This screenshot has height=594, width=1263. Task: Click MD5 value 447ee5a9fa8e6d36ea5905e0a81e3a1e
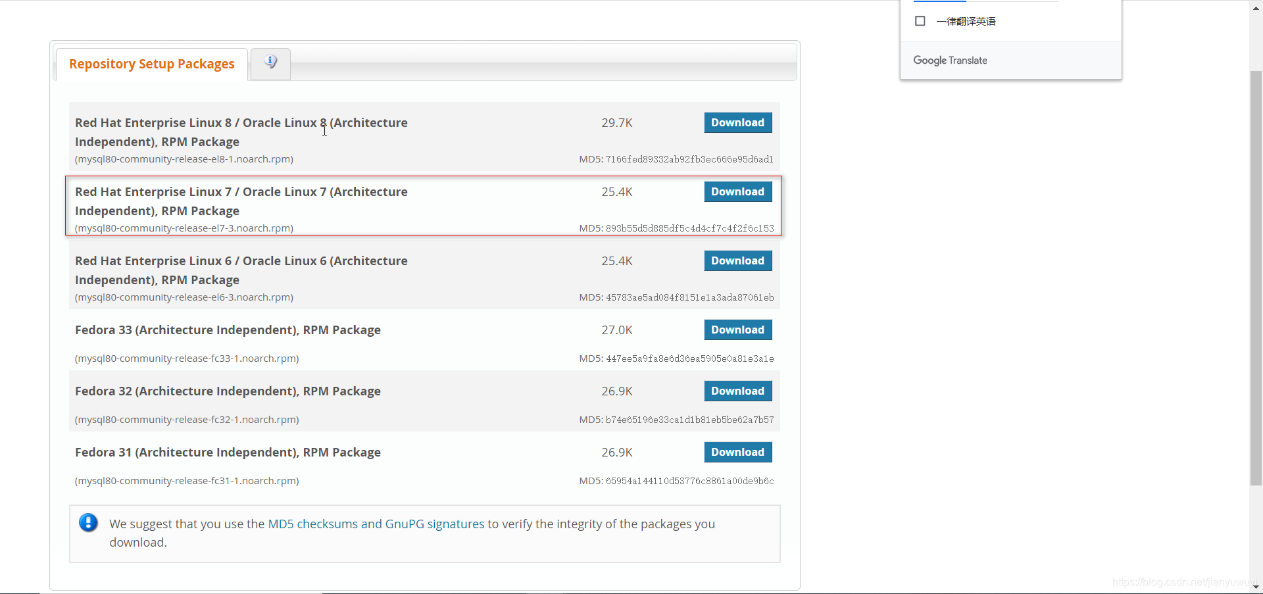click(689, 359)
